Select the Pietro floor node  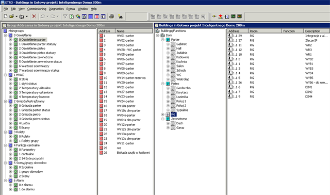click(175, 84)
